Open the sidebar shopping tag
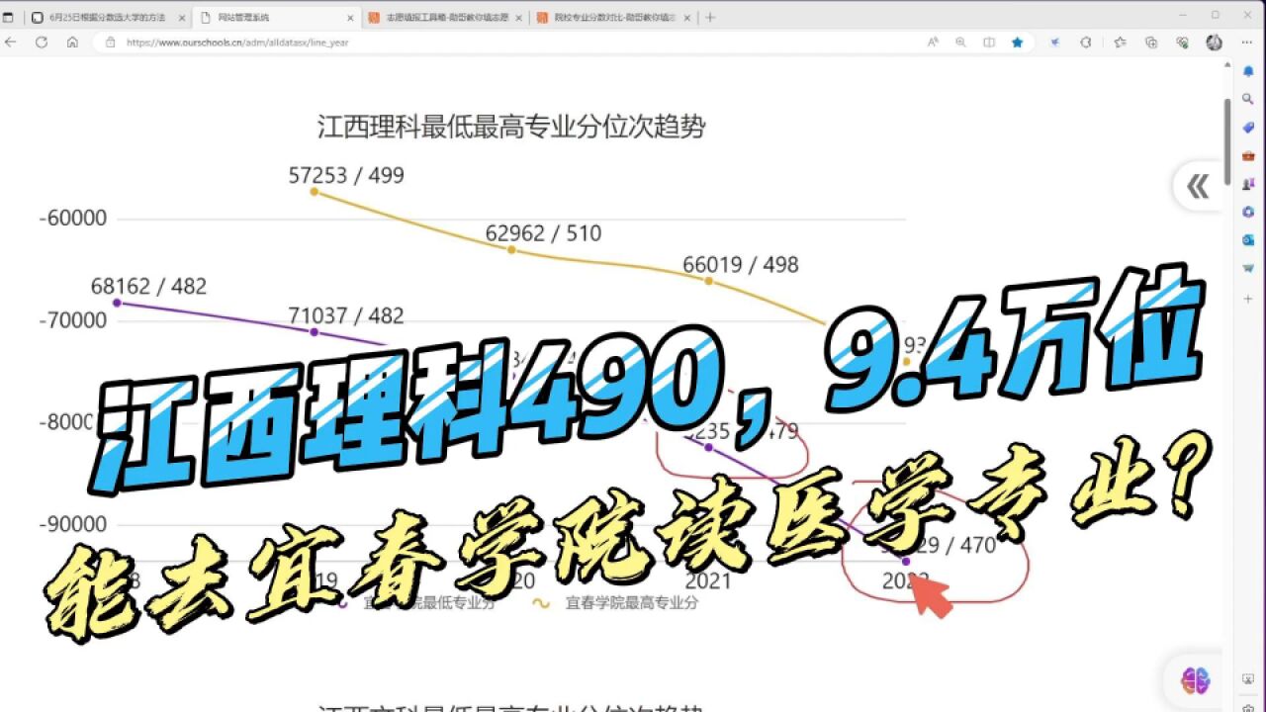Screen dimensions: 1266x712 pyautogui.click(x=1248, y=127)
